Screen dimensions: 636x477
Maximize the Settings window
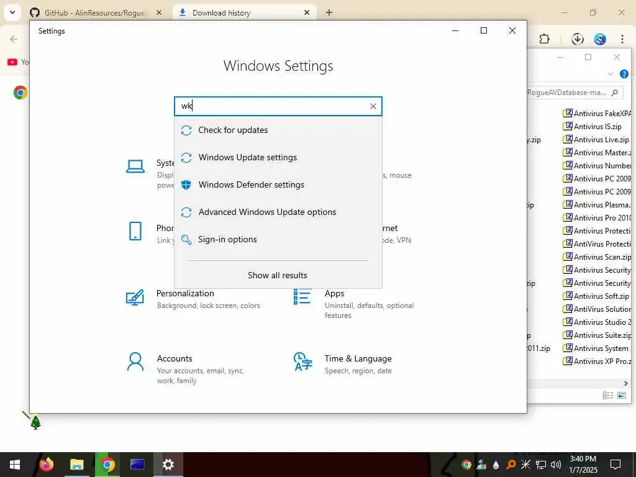(x=483, y=30)
